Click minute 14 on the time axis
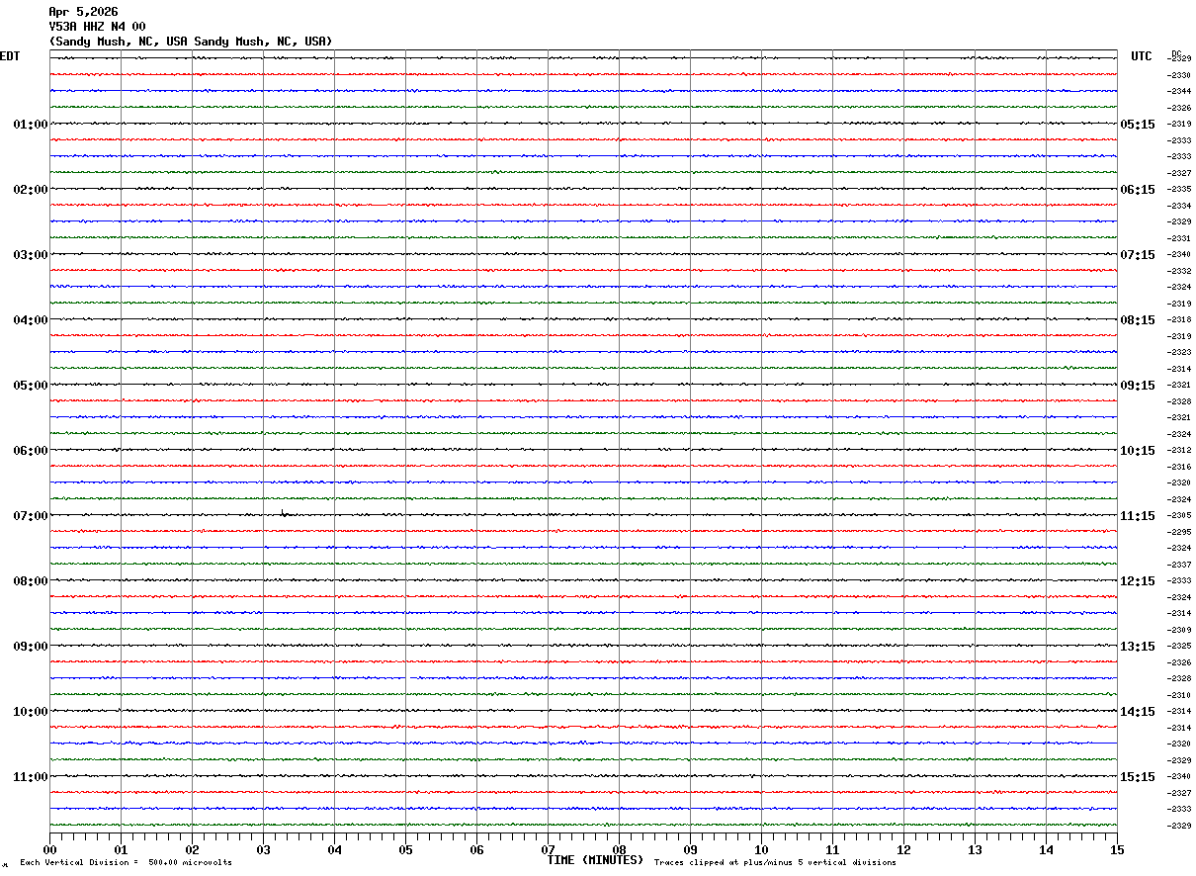The width and height of the screenshot is (1196, 876). tap(1046, 849)
